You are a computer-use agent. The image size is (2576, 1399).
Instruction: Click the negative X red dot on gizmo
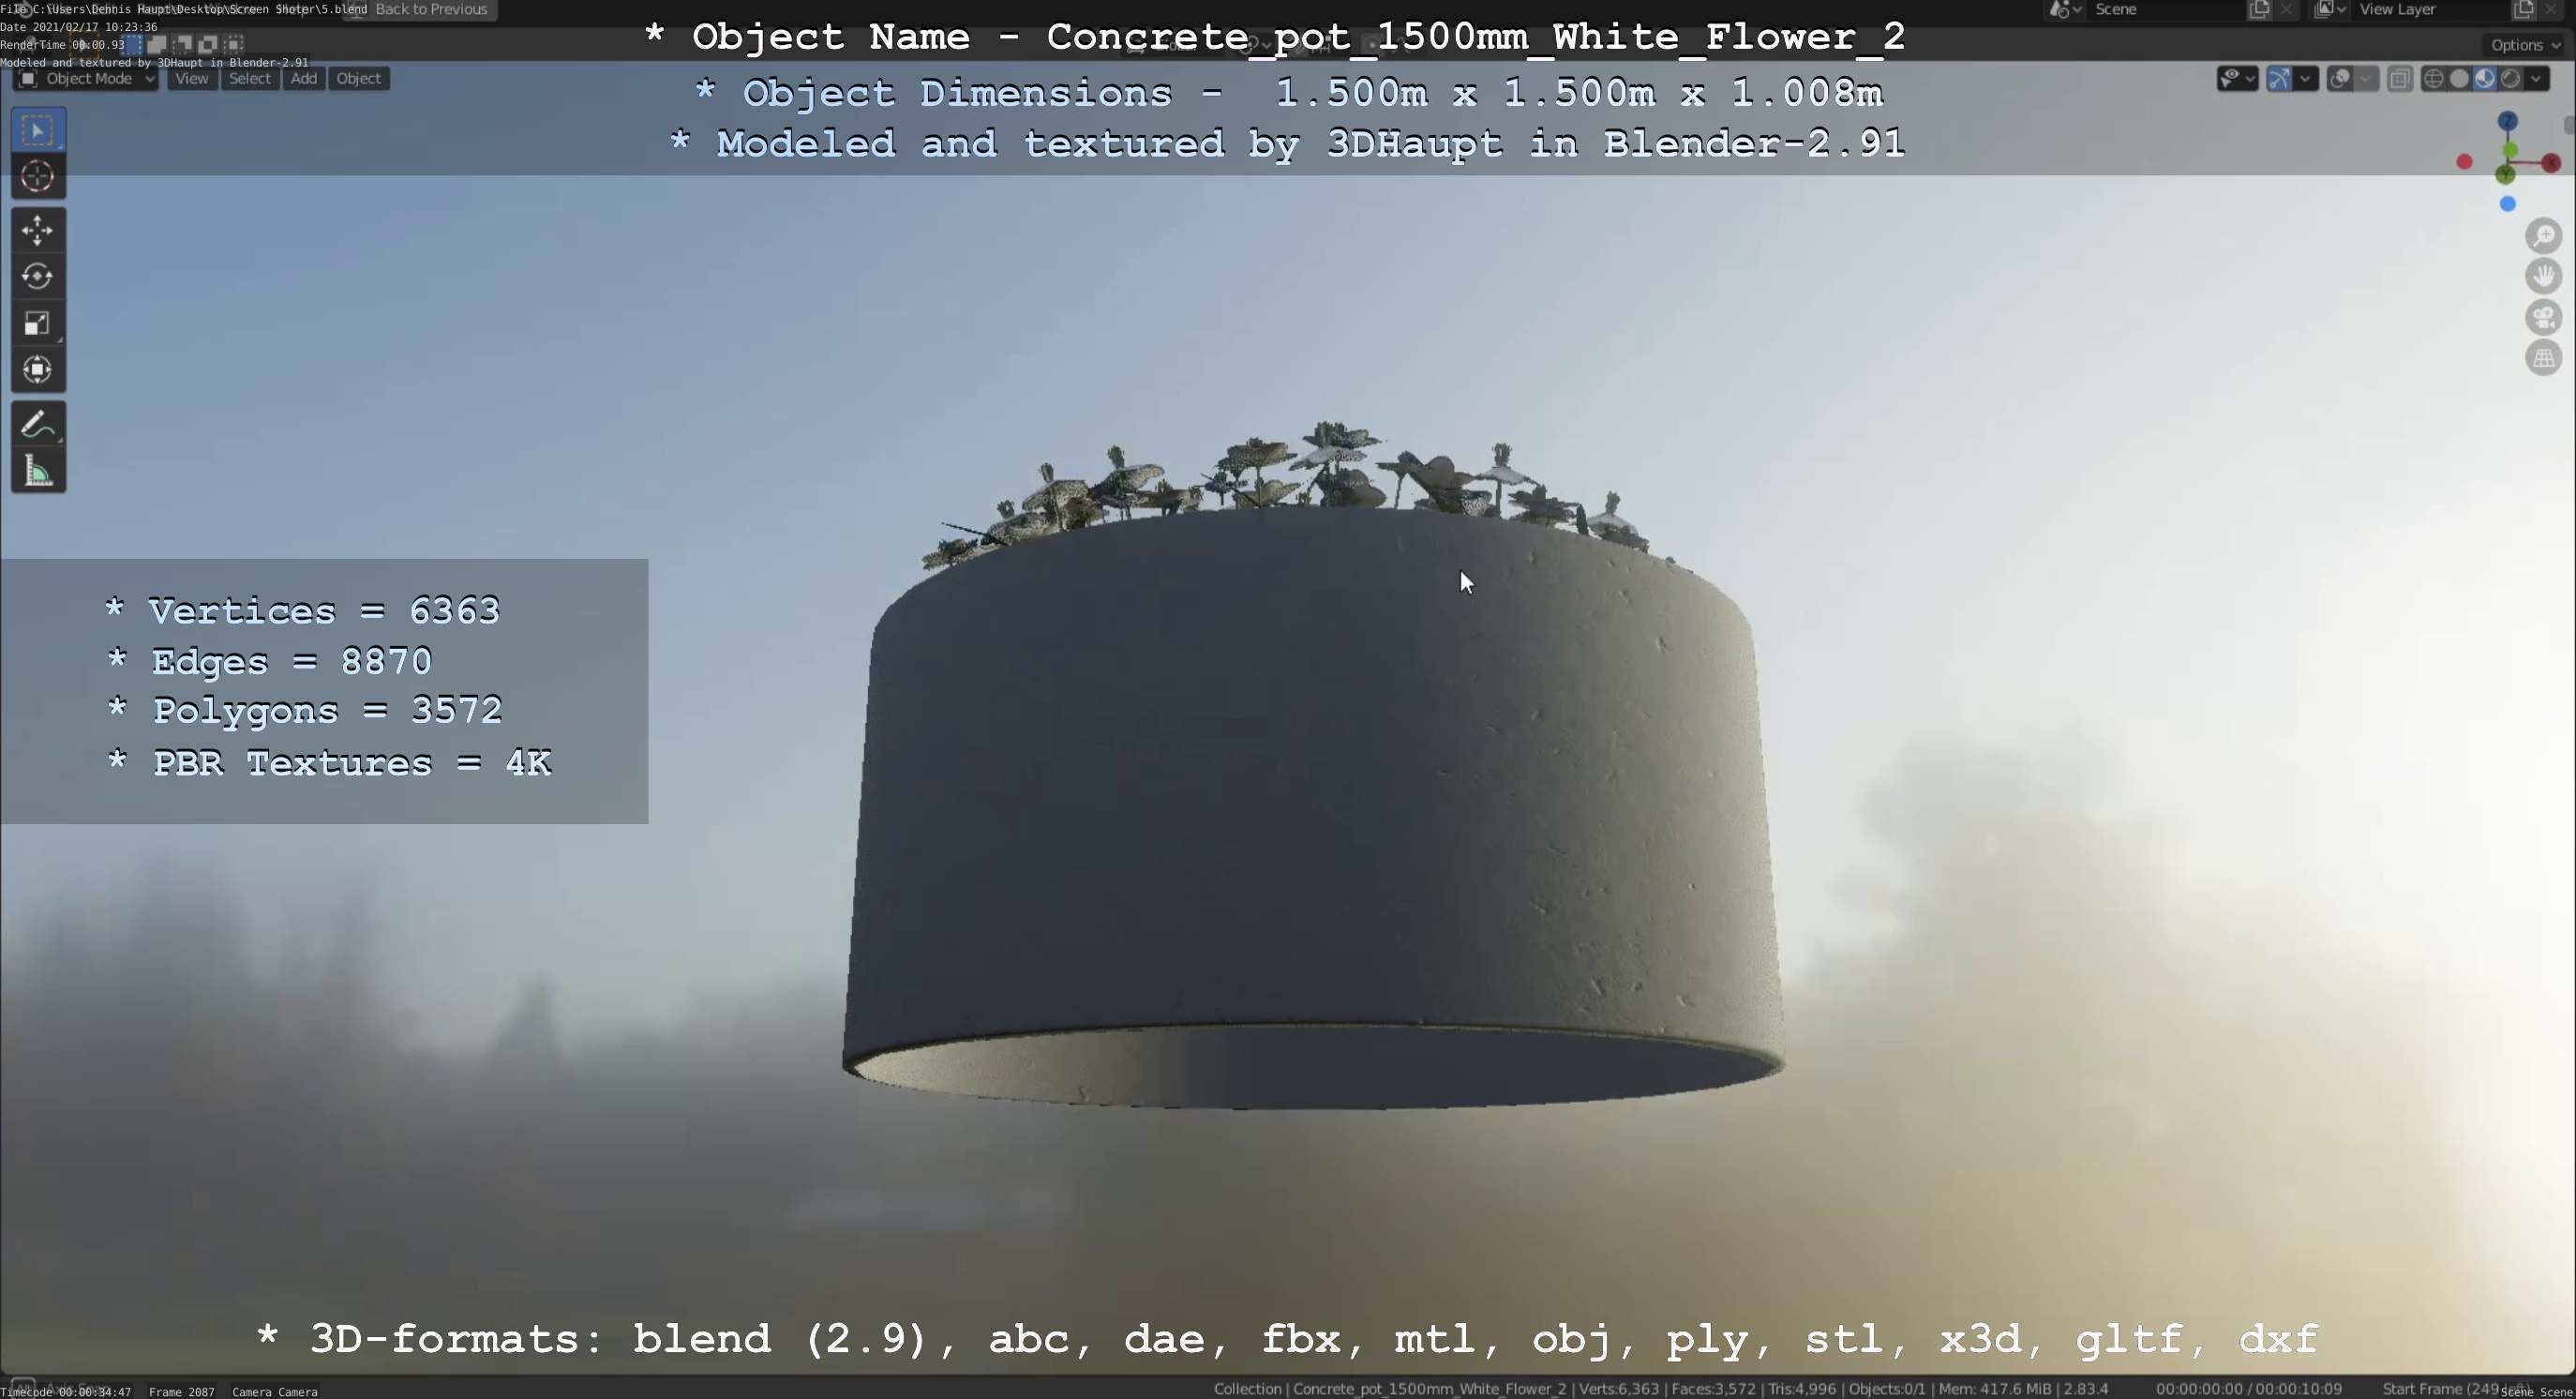(x=2464, y=162)
